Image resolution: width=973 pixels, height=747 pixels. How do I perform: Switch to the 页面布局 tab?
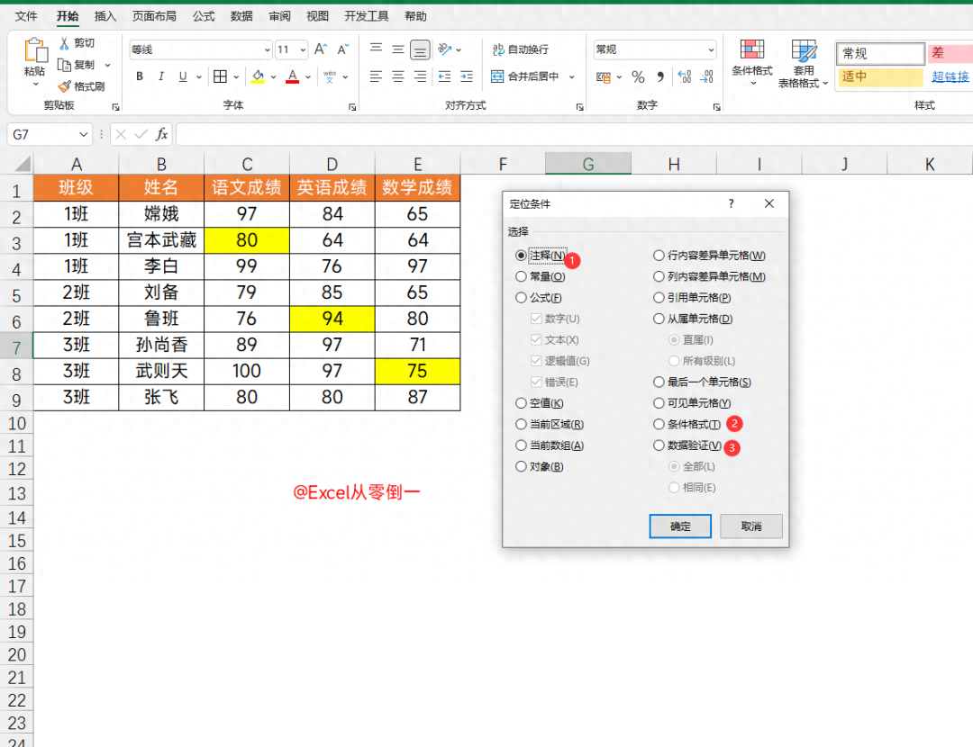155,16
